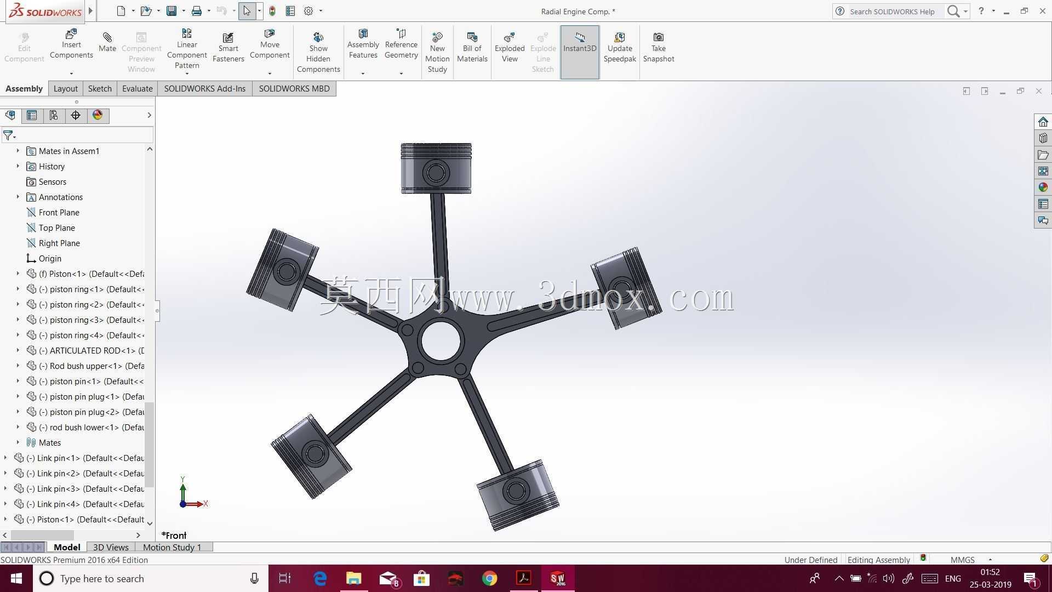This screenshot has width=1052, height=592.
Task: Open Chrome from the taskbar
Action: click(489, 578)
